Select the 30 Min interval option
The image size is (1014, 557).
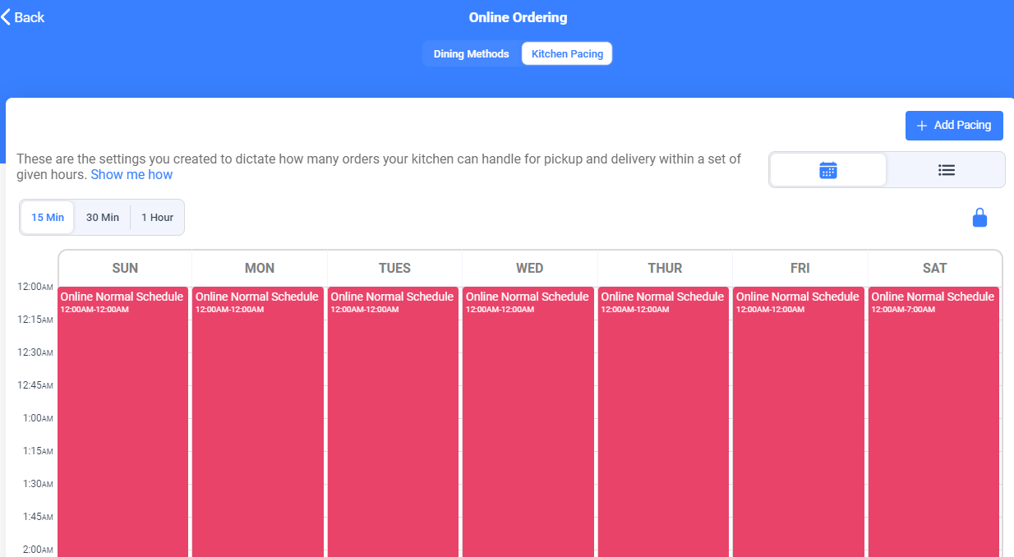coord(103,218)
